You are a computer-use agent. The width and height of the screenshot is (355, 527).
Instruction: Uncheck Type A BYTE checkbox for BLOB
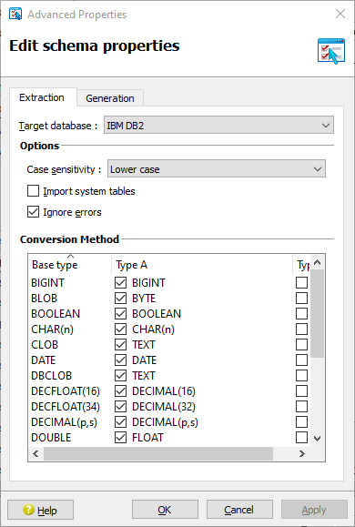tap(120, 299)
